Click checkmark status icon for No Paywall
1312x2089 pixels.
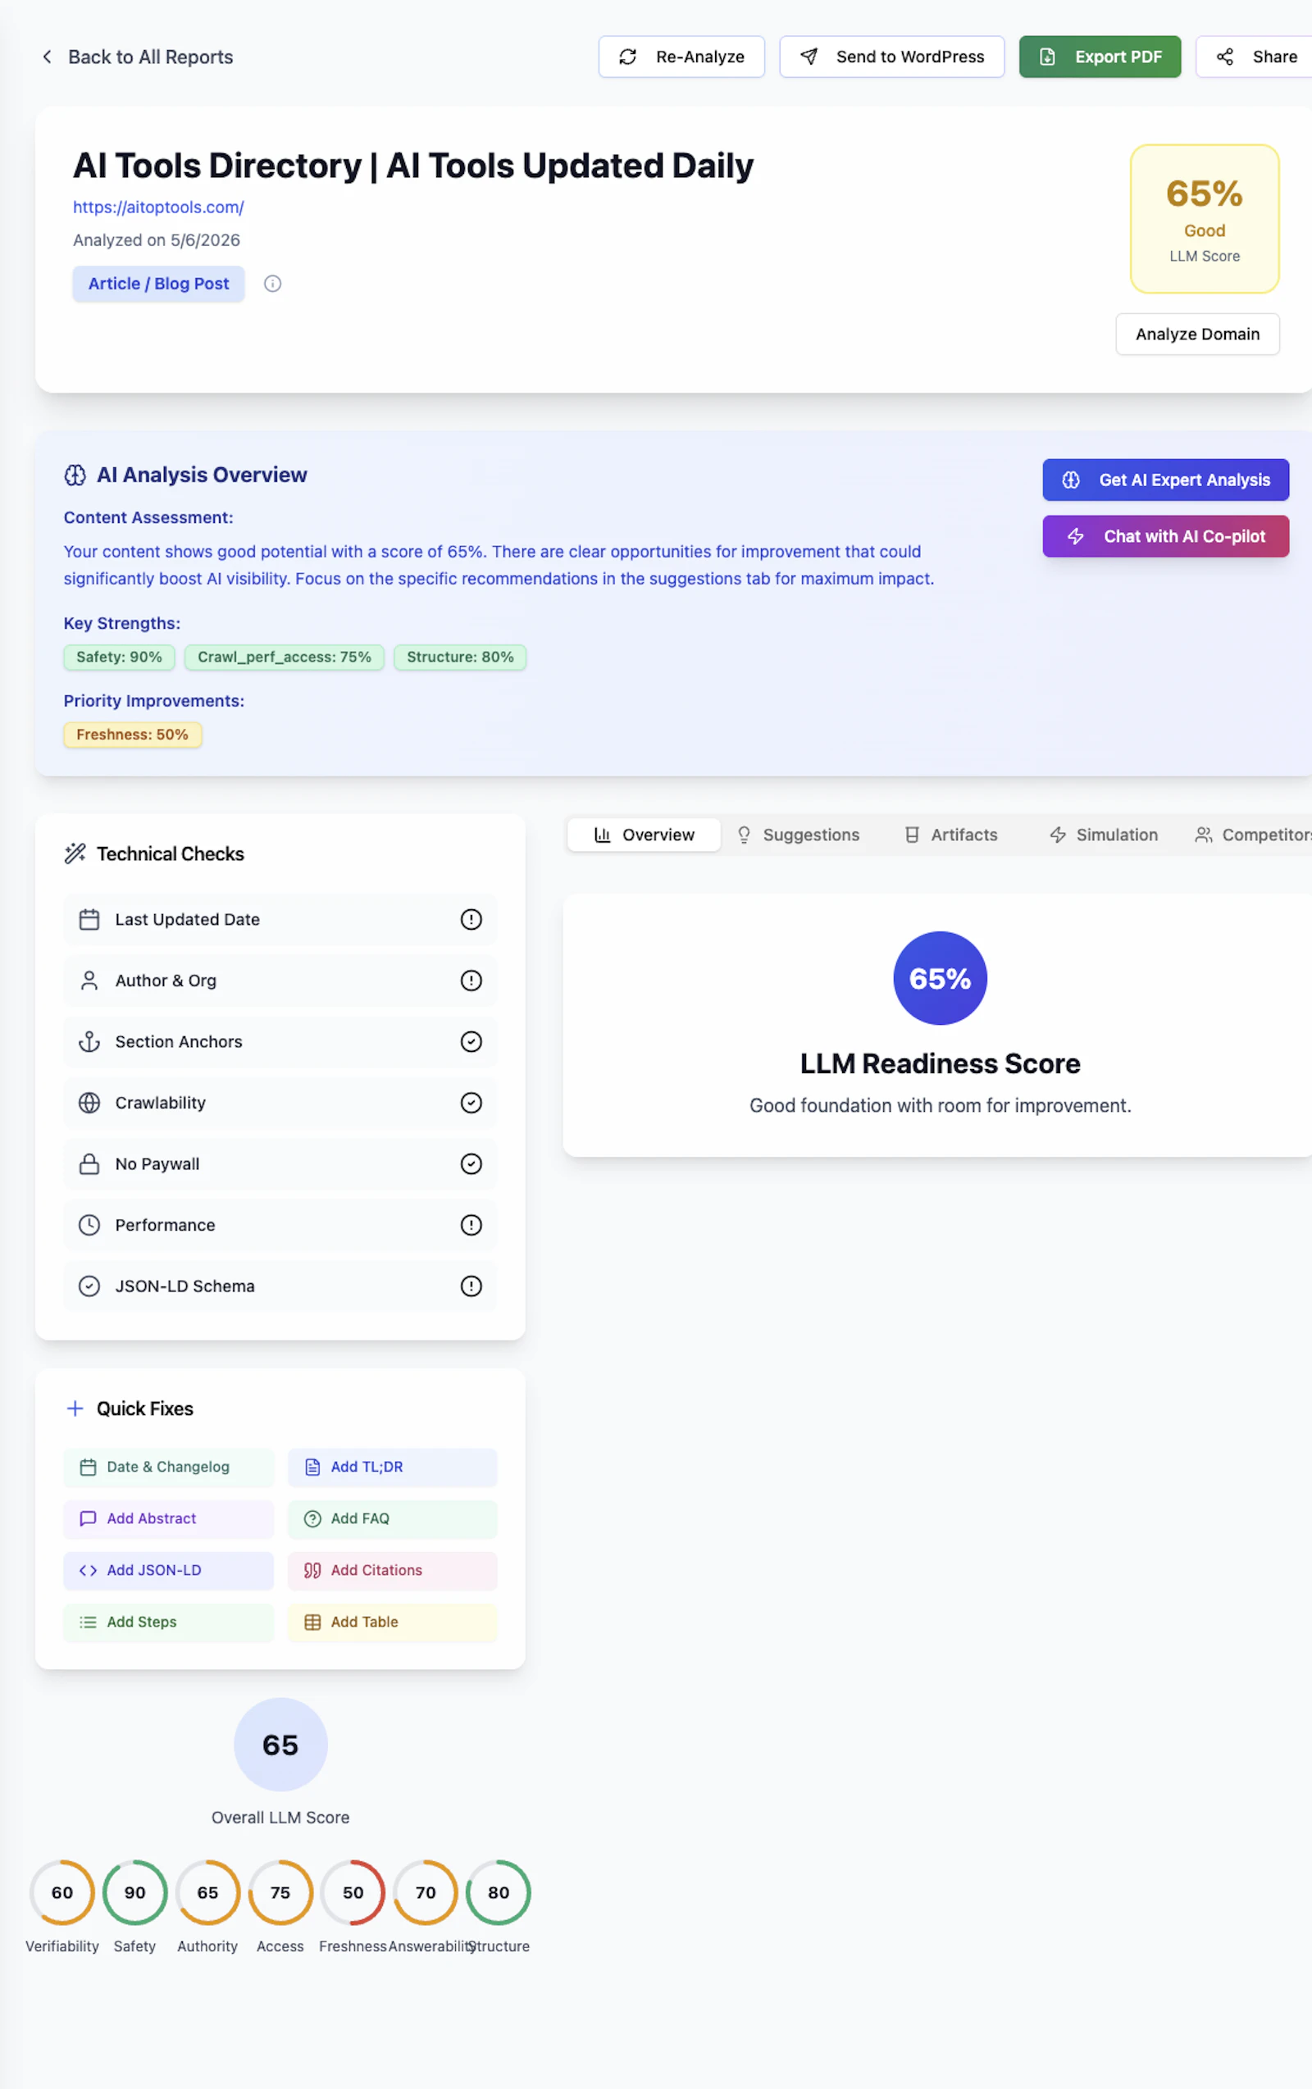[x=471, y=1163]
